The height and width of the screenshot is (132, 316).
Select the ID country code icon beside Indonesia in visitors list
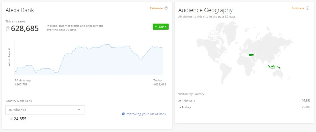(180, 101)
